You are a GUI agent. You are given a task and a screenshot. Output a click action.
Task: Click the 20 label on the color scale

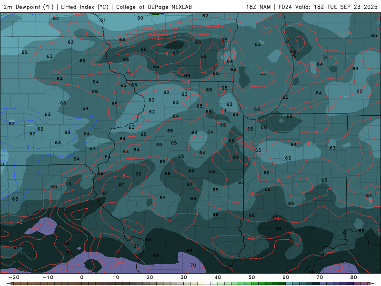[150, 277]
